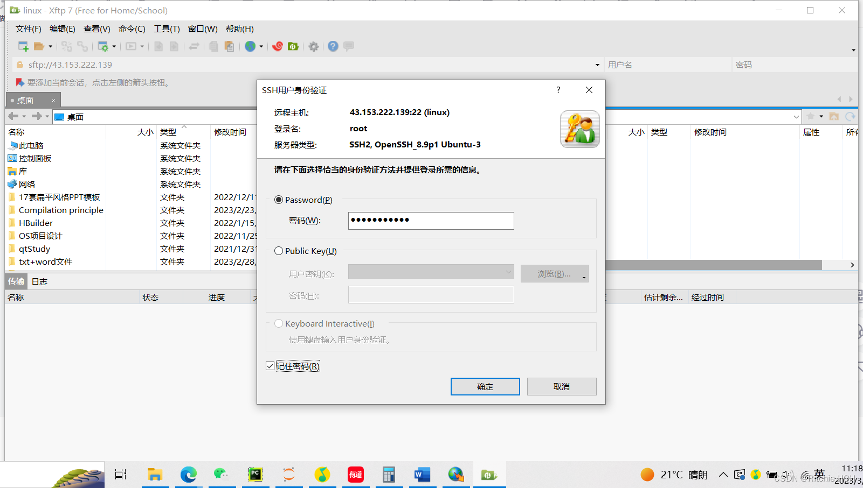The height and width of the screenshot is (488, 863).
Task: Click the 浏览(B) browse button
Action: point(554,274)
